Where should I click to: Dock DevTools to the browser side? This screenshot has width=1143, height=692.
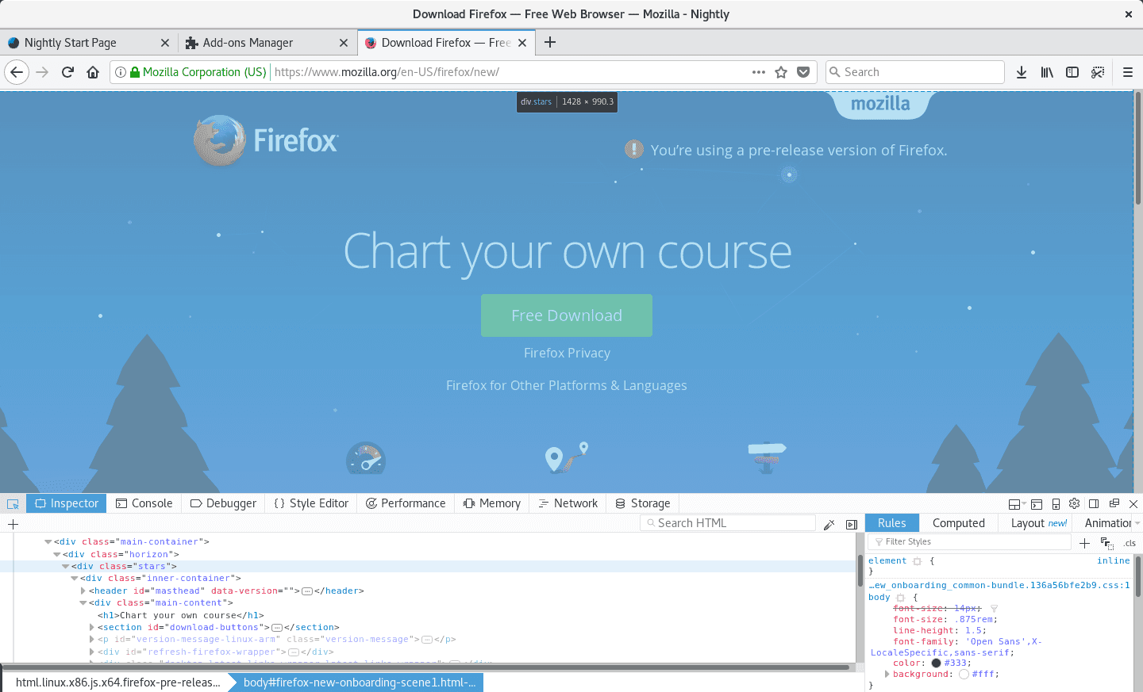pos(1094,503)
